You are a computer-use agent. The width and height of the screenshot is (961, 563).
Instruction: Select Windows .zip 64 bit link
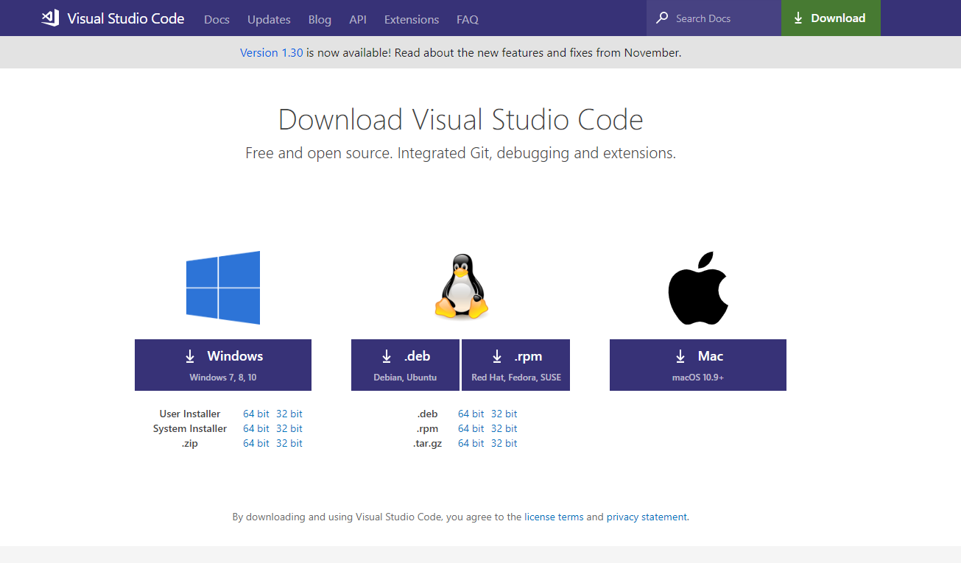256,443
